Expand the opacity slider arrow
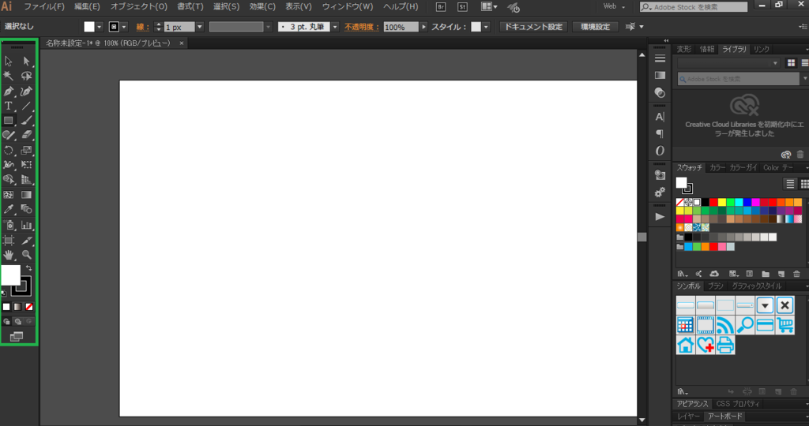Image resolution: width=809 pixels, height=426 pixels. click(423, 27)
